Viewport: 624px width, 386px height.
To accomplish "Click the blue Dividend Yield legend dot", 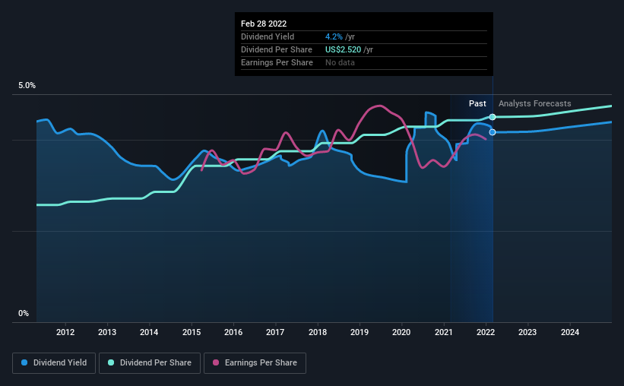I will pyautogui.click(x=24, y=362).
